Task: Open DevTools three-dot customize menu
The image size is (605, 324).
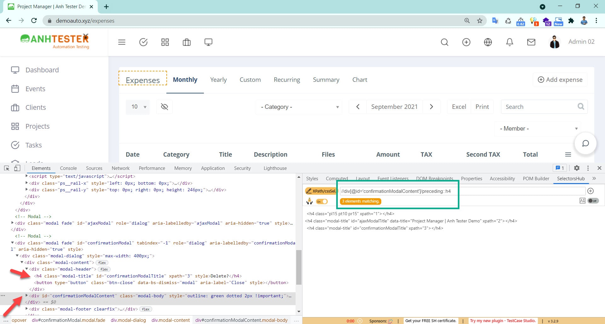Action: [588, 168]
